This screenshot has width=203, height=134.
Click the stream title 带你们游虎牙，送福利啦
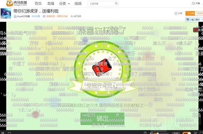[36, 11]
